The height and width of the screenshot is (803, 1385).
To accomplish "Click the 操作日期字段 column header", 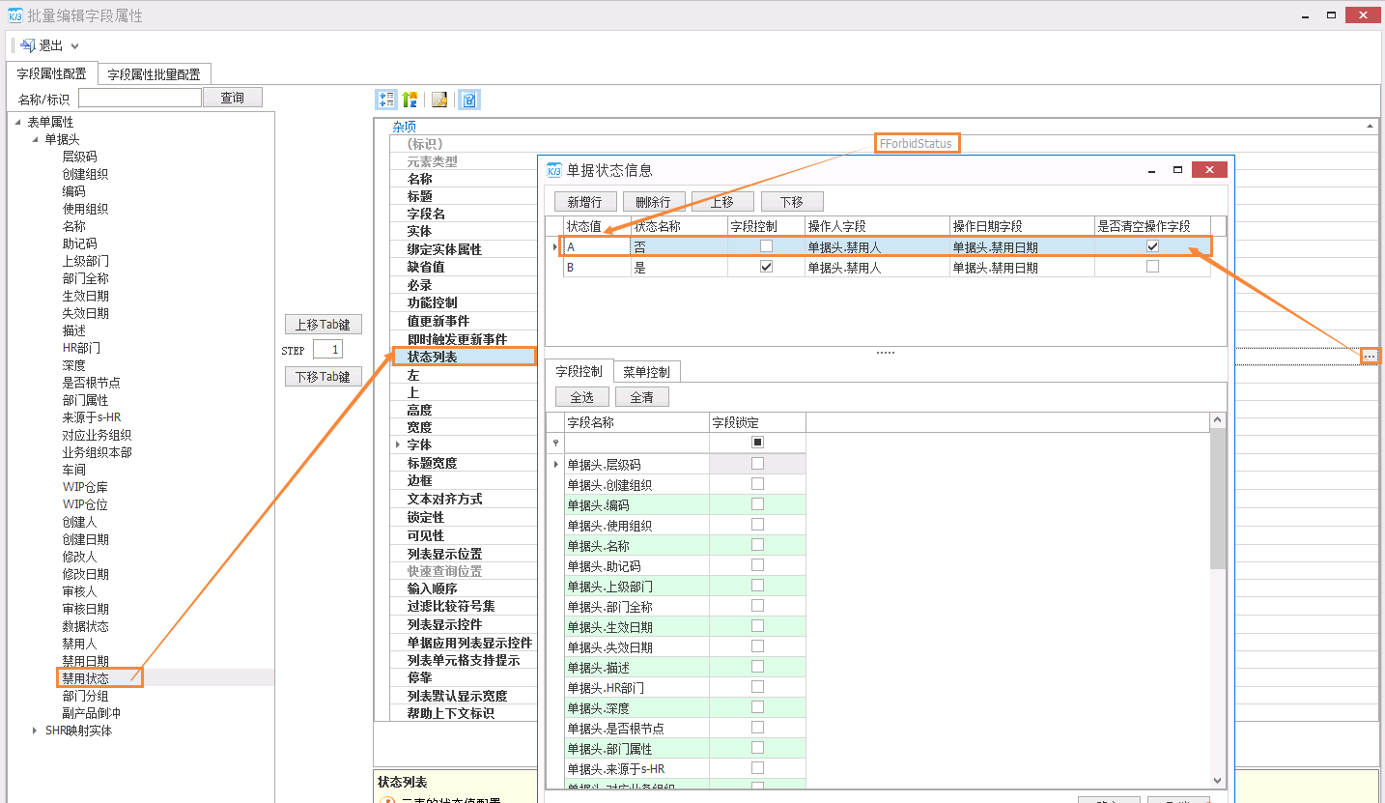I will 1022,226.
